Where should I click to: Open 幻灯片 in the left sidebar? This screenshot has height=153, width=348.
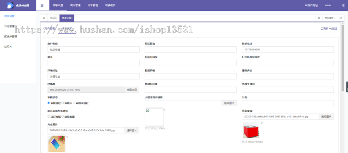tap(8, 47)
